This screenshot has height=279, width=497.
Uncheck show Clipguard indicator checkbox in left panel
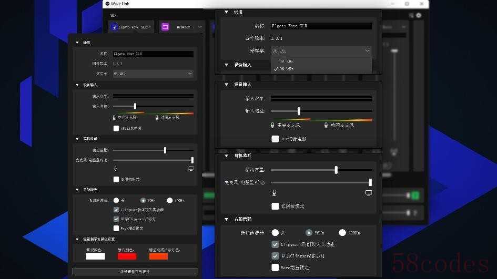pyautogui.click(x=116, y=219)
